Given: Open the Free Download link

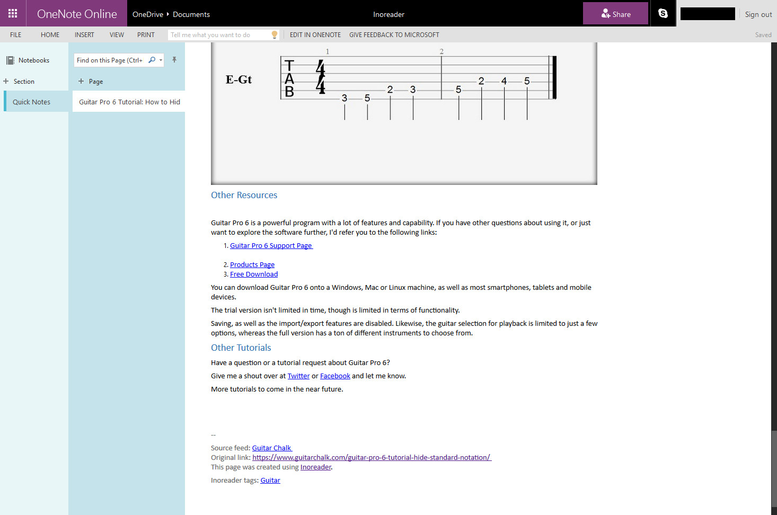Looking at the screenshot, I should pos(254,274).
